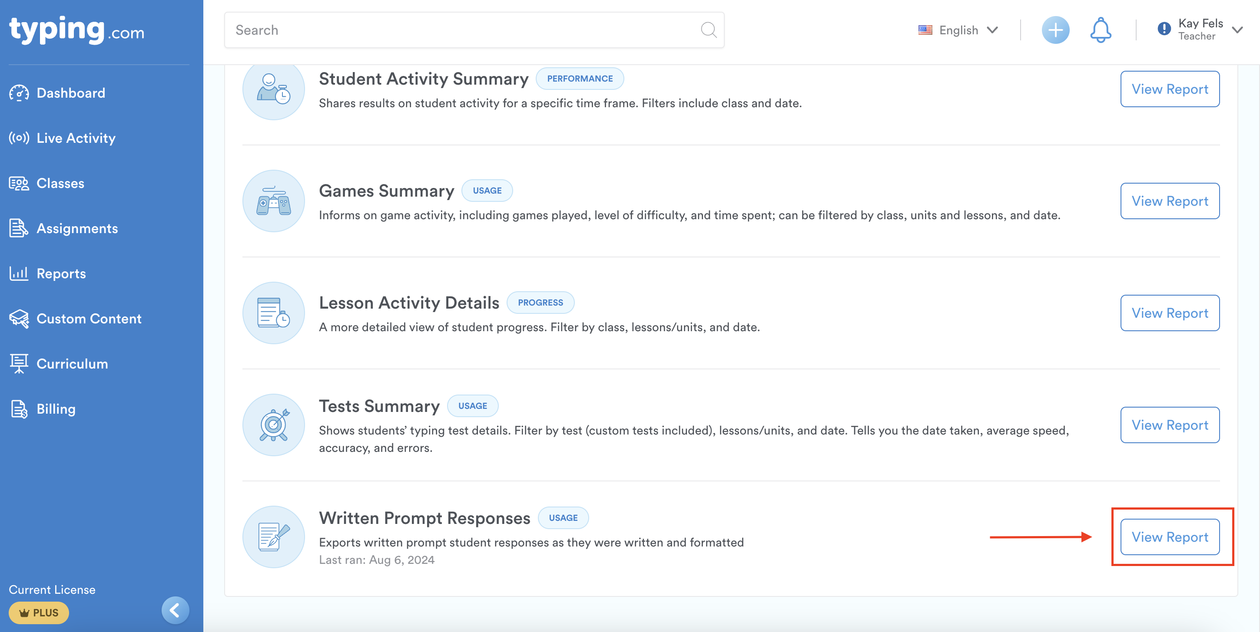Click the Games Summary controller icon
1260x632 pixels.
coord(273,201)
